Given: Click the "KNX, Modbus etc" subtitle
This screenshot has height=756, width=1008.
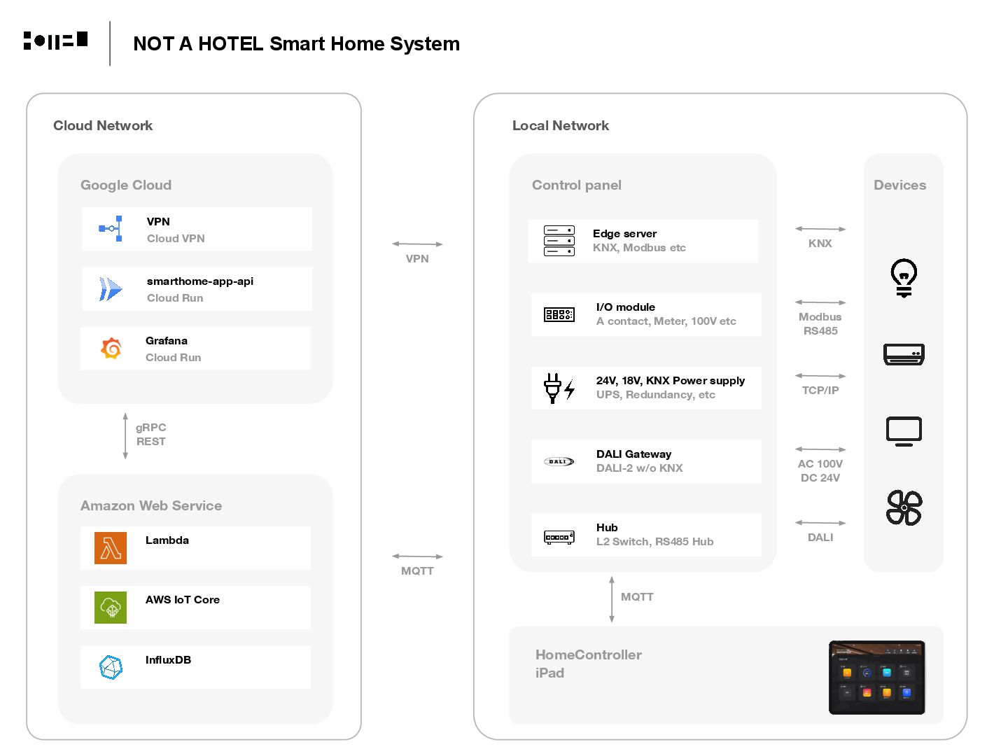Looking at the screenshot, I should 639,248.
